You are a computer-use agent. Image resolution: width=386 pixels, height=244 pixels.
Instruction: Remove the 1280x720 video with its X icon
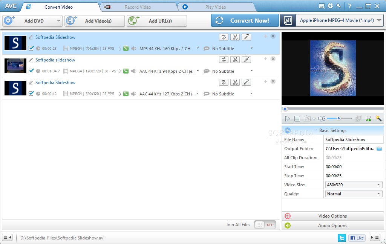(273, 59)
